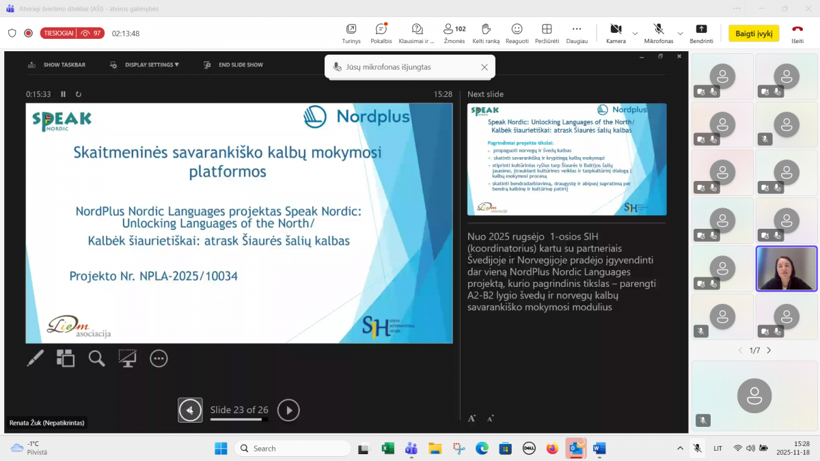
Task: Click the see all slides grid icon
Action: [66, 358]
